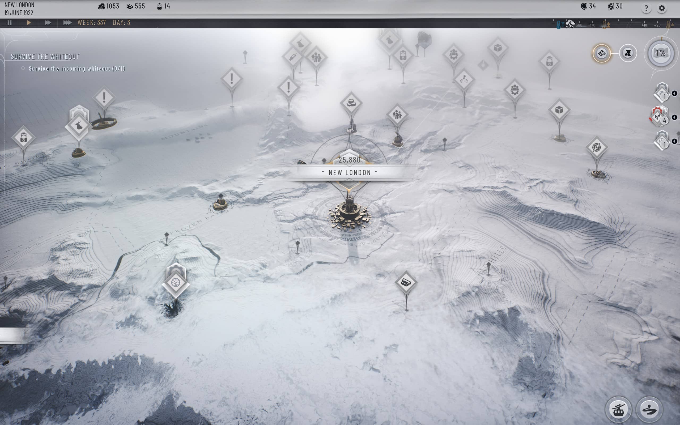Open the Survive the Whiteout objective header

tap(45, 57)
